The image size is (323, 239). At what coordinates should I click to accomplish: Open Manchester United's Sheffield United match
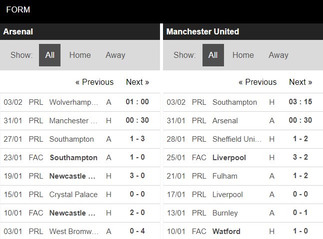243,139
